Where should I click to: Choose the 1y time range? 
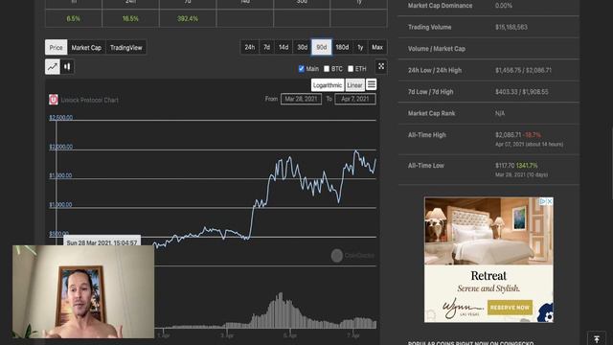360,47
